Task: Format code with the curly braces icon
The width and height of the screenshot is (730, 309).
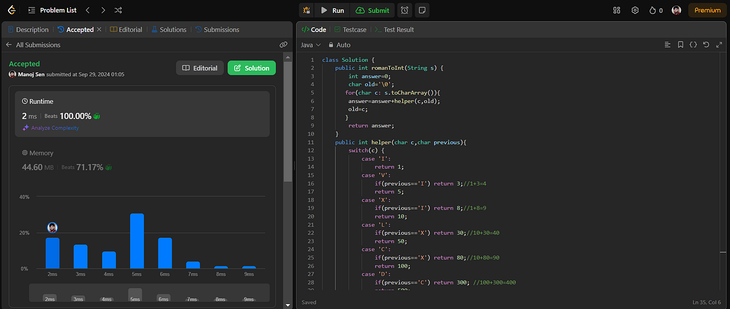Action: 693,45
